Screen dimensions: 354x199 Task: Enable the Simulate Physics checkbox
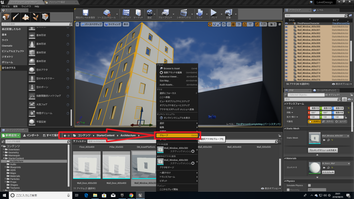pos(309,186)
